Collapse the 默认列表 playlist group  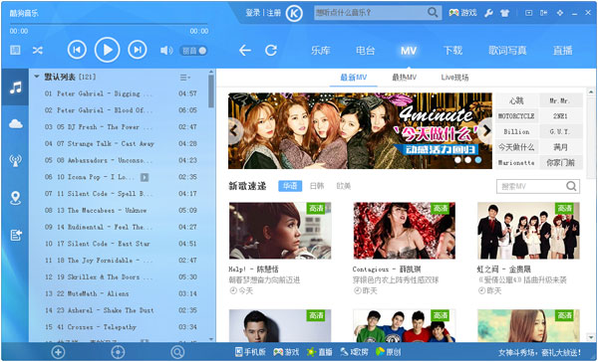coord(37,77)
